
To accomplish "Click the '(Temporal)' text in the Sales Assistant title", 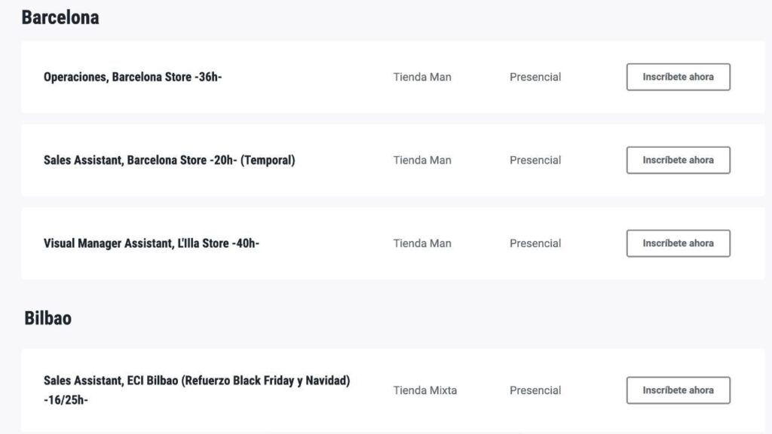I will click(x=268, y=160).
